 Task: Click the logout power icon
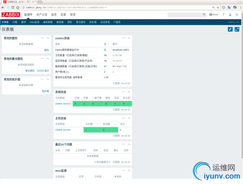tap(237, 15)
